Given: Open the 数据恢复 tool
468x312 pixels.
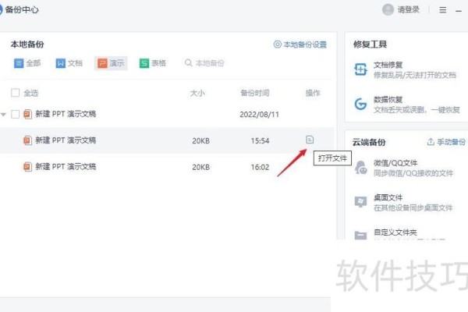Looking at the screenshot, I should 406,105.
